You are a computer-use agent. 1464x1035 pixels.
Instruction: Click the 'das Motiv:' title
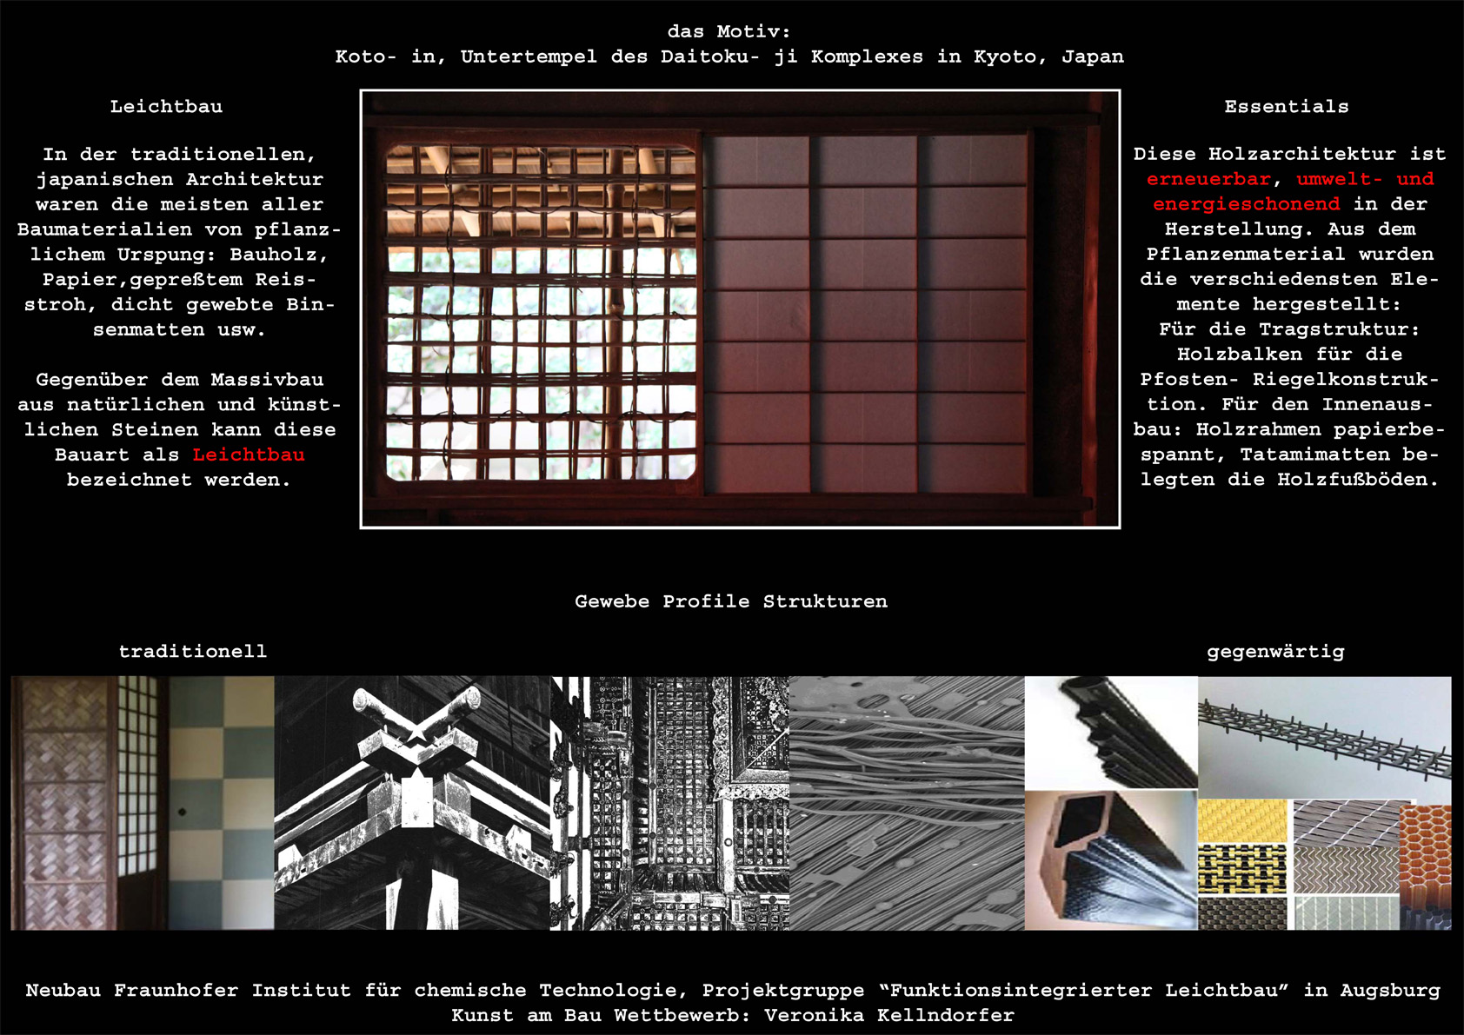coord(729,31)
